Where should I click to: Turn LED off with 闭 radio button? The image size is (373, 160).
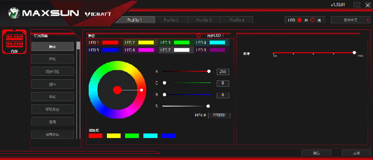coord(312,20)
